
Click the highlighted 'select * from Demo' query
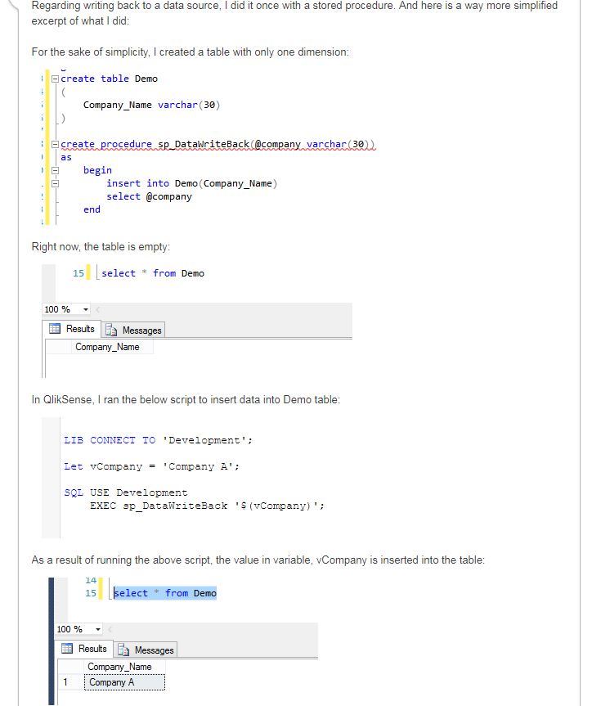(165, 593)
